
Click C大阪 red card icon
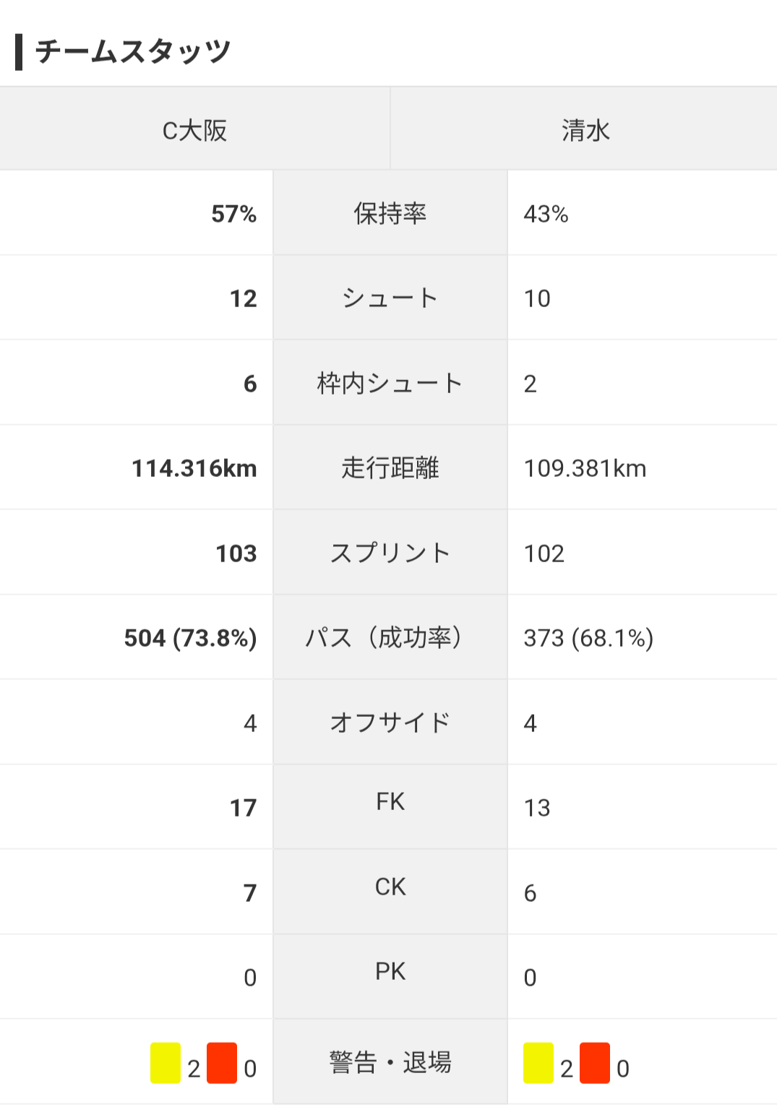[222, 1063]
